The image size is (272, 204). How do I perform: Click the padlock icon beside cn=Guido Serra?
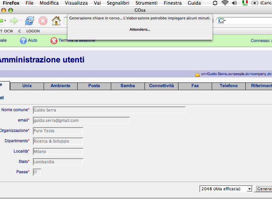tap(197, 74)
